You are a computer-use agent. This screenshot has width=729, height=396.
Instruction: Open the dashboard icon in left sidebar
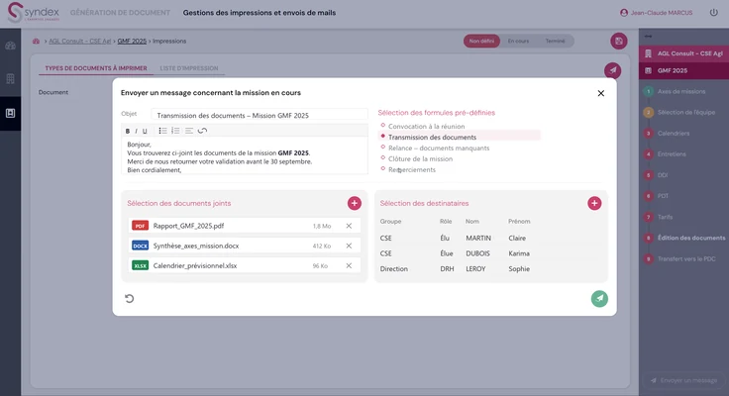coord(10,46)
